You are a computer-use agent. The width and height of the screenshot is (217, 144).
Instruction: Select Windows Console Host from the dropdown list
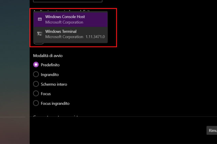tap(71, 19)
